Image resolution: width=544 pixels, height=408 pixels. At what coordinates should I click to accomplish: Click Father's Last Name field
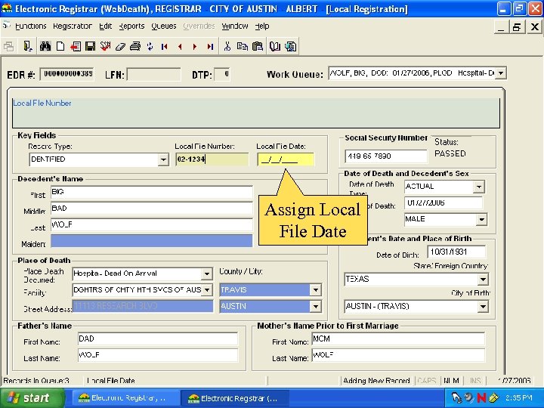[158, 355]
